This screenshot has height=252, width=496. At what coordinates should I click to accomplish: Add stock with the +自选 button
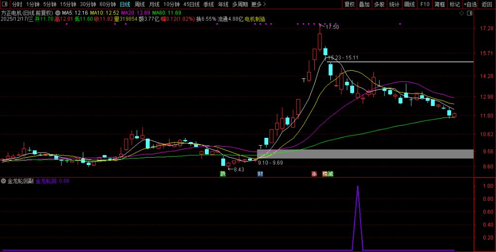(469, 4)
